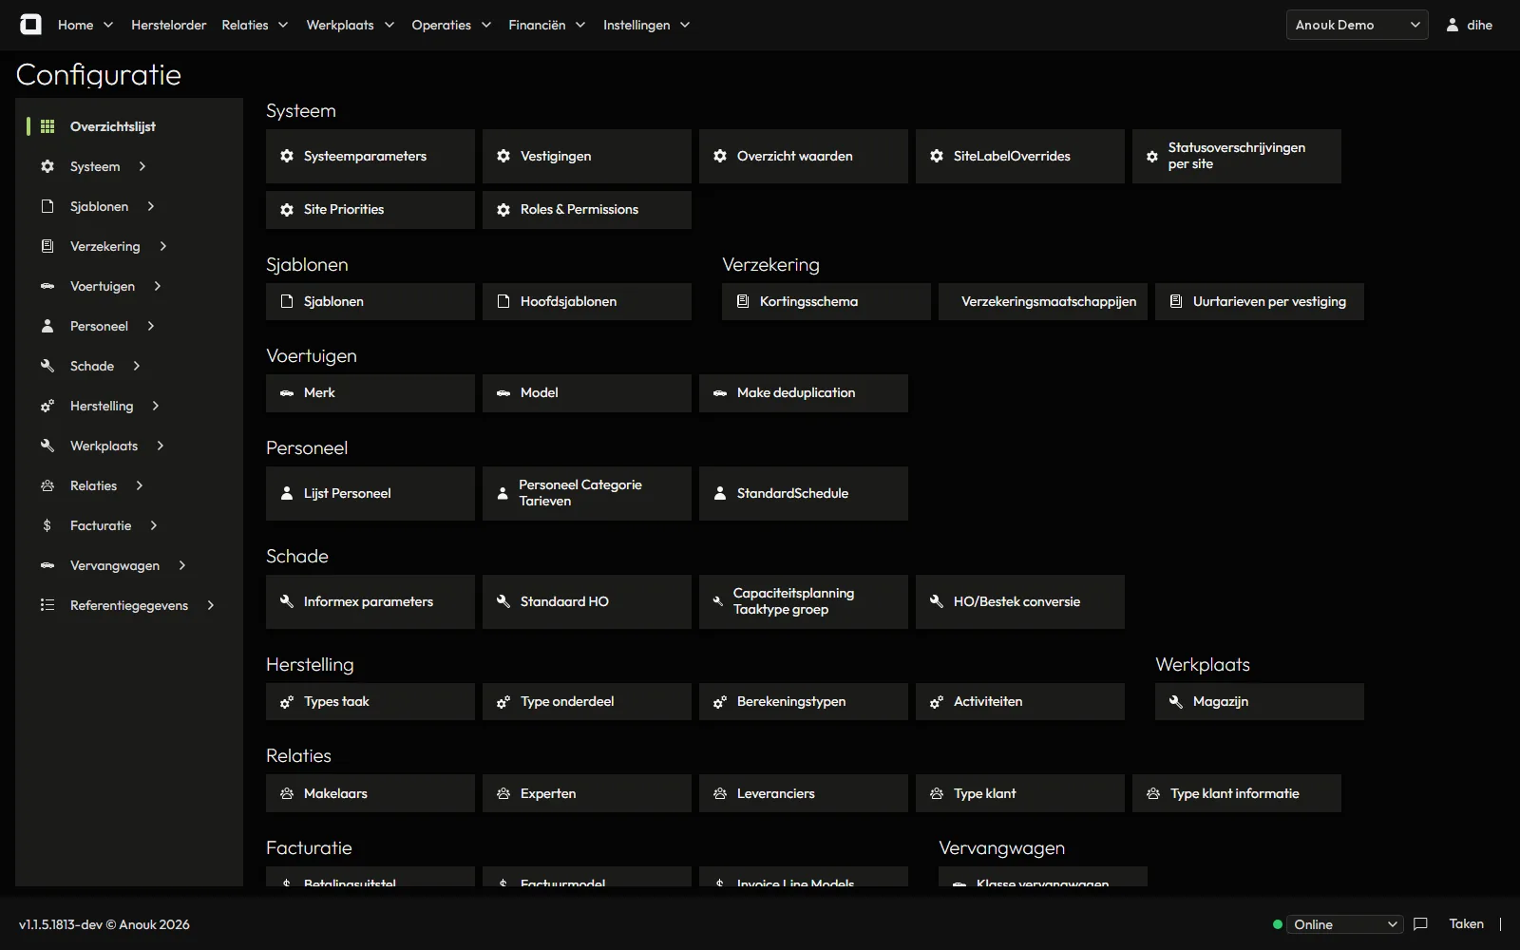Open the Operaties menu
Image resolution: width=1520 pixels, height=950 pixels.
tap(451, 25)
